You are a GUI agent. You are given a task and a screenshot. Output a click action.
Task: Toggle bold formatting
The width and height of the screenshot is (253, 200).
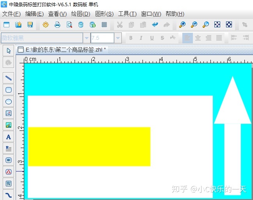pos(131,38)
